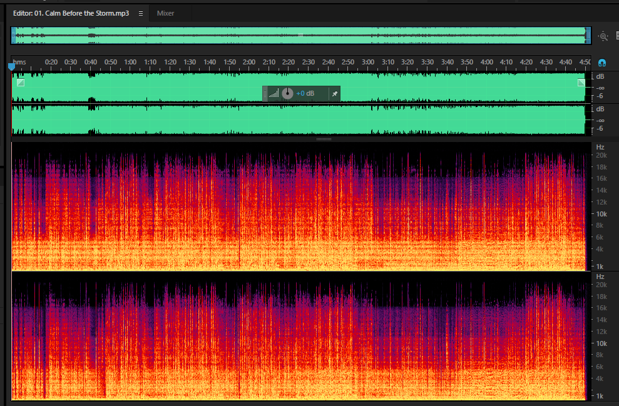The image size is (619, 406).
Task: Click the 1k mark on upper spectrogram scale
Action: [600, 266]
